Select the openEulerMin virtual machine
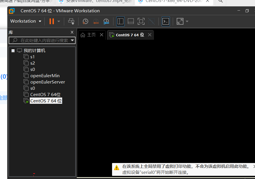Viewport: 255px width, 179px height. (45, 75)
